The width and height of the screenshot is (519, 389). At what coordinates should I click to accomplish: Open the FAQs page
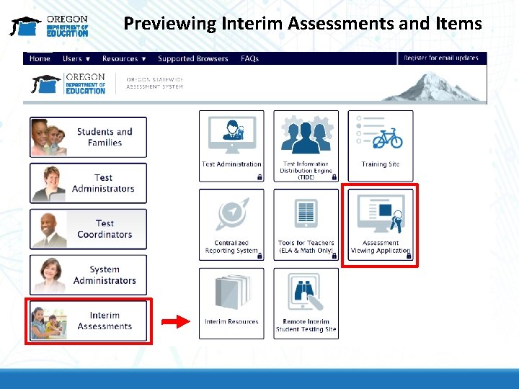(249, 58)
